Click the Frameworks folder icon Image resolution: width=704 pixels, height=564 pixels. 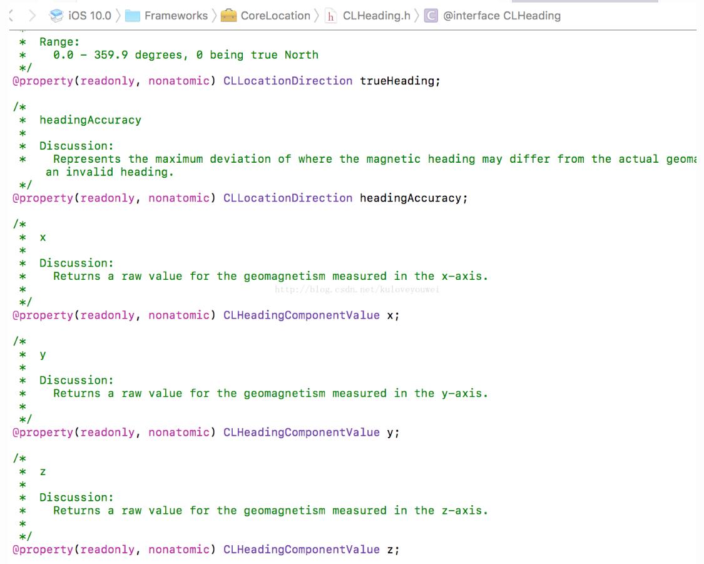[x=132, y=16]
